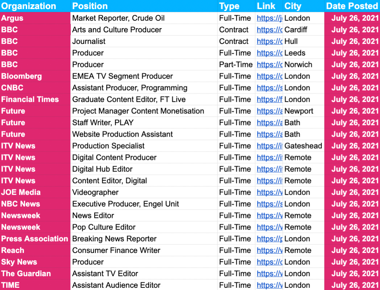
Task: Select the Gateshead city cell
Action: (303, 146)
